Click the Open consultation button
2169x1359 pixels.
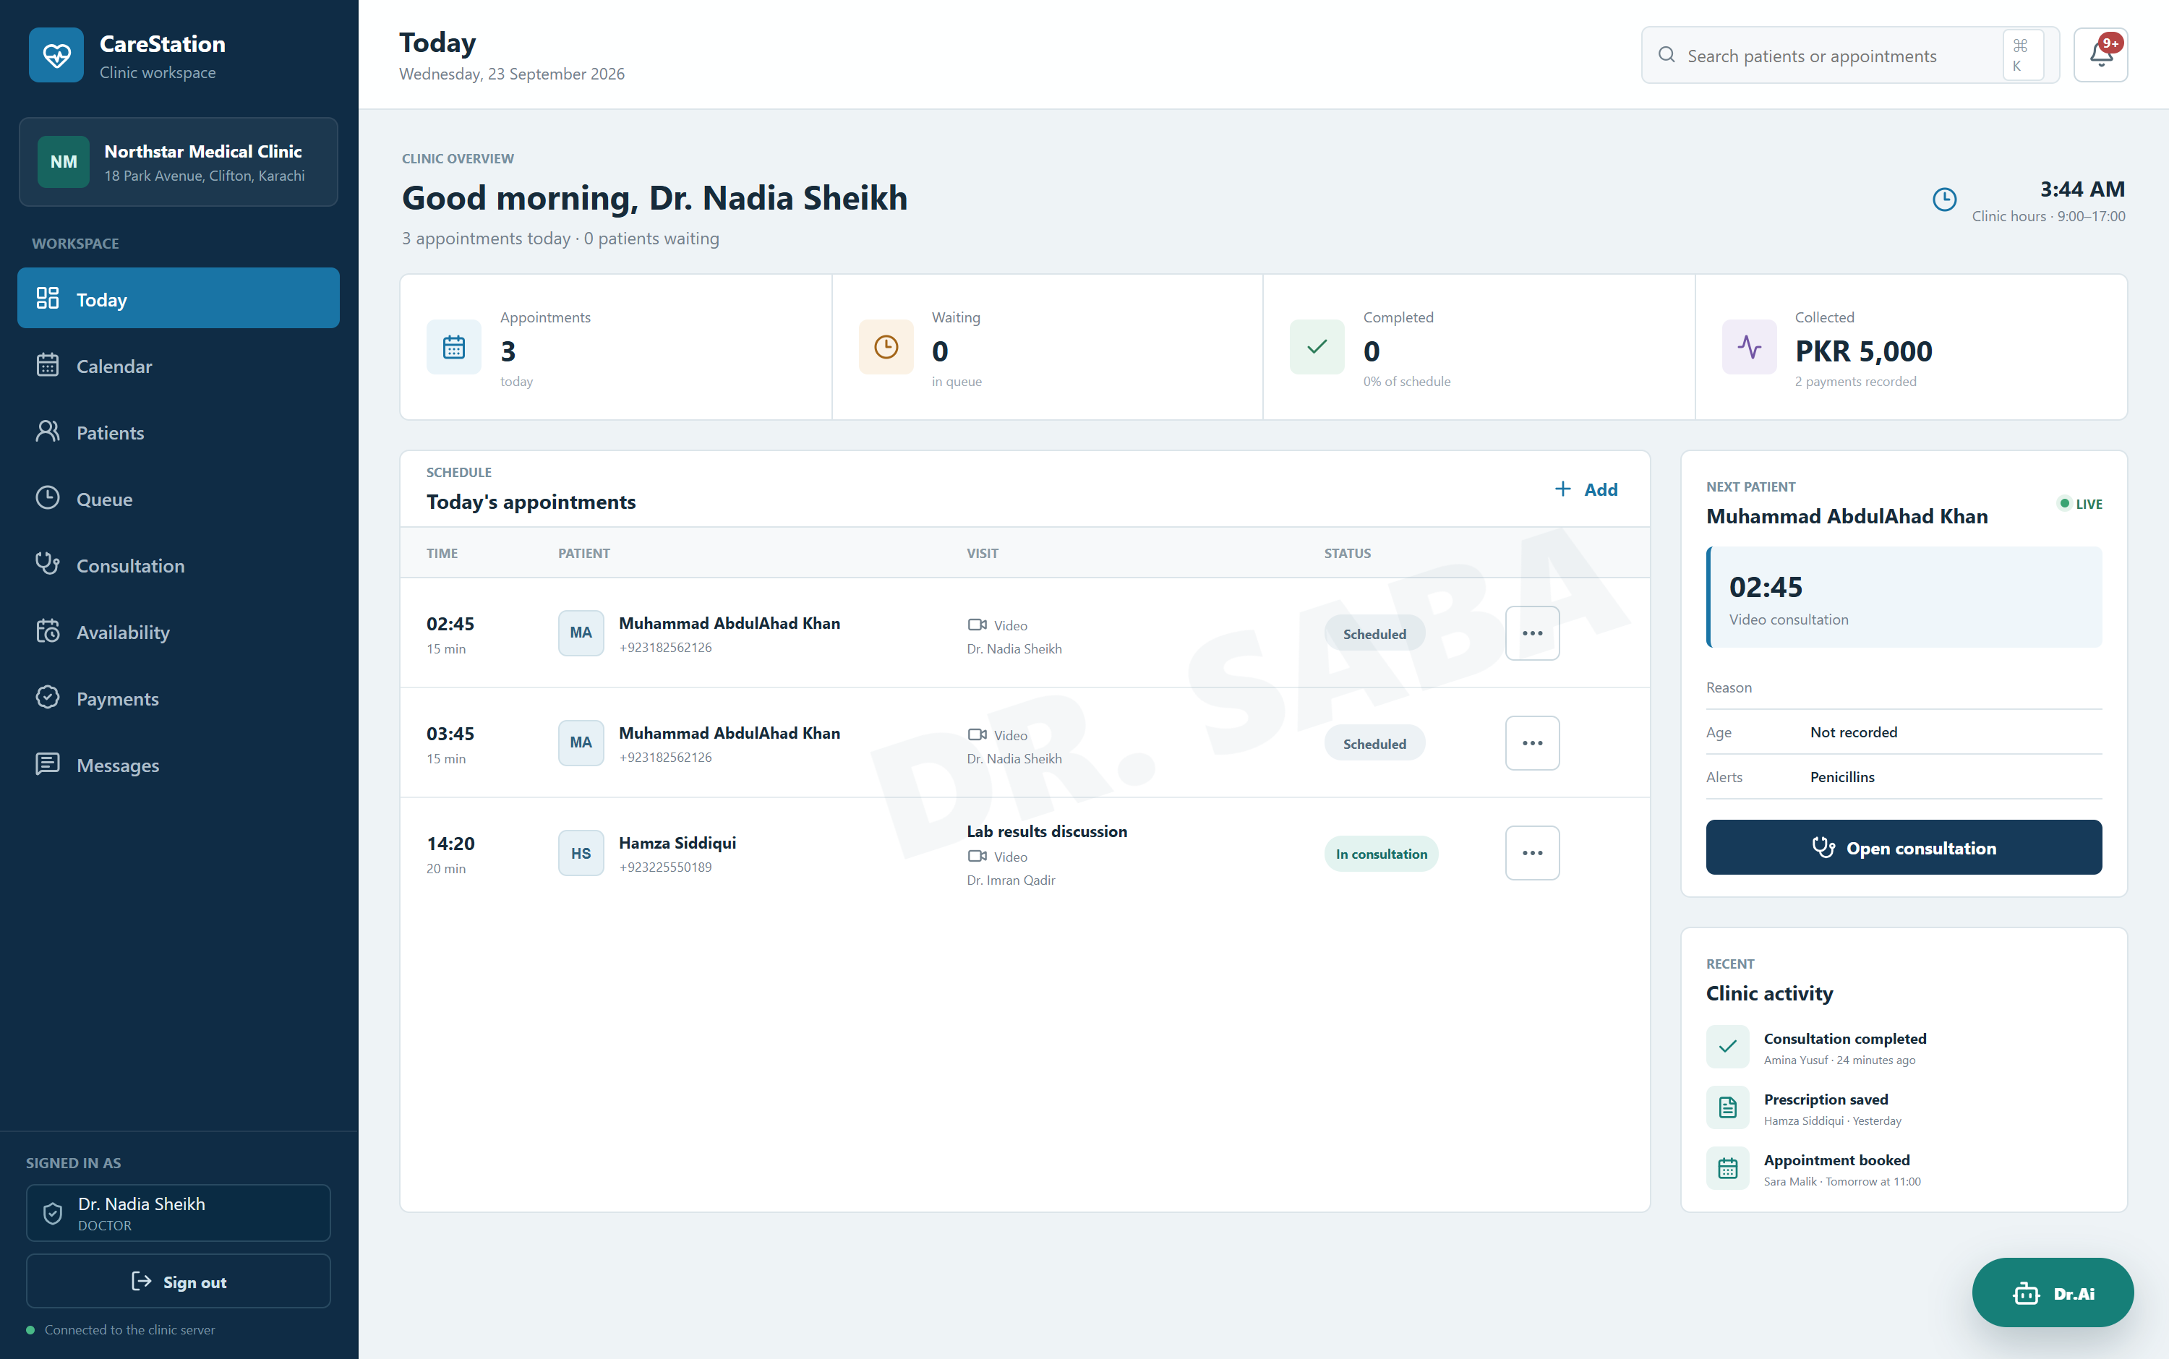1904,848
